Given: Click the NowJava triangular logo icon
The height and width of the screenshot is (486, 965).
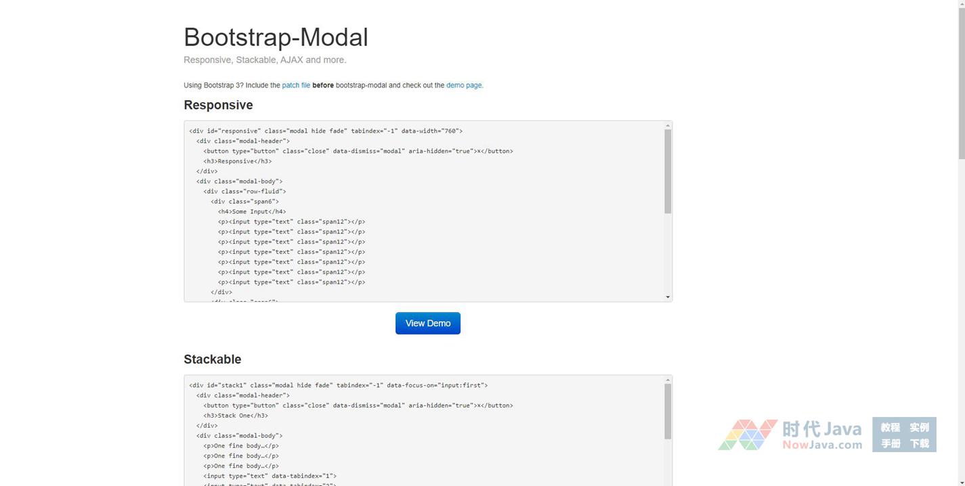Looking at the screenshot, I should [x=748, y=435].
